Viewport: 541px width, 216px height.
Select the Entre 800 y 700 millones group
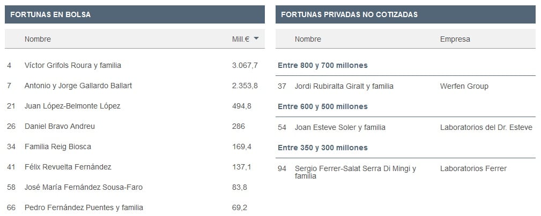(x=323, y=65)
